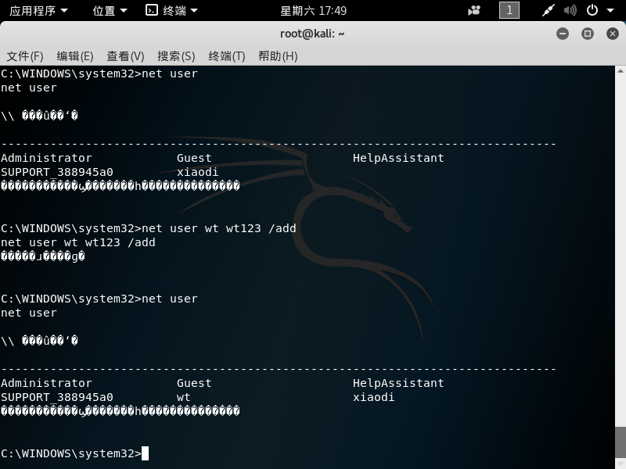Open the 查看(V) menu

pos(125,56)
